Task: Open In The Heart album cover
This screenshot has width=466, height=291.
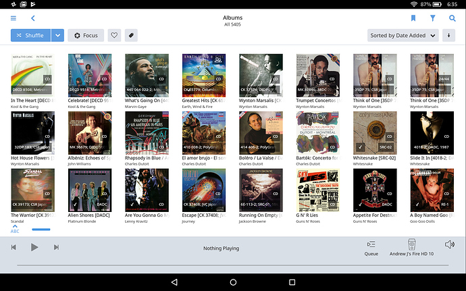Action: pyautogui.click(x=32, y=76)
